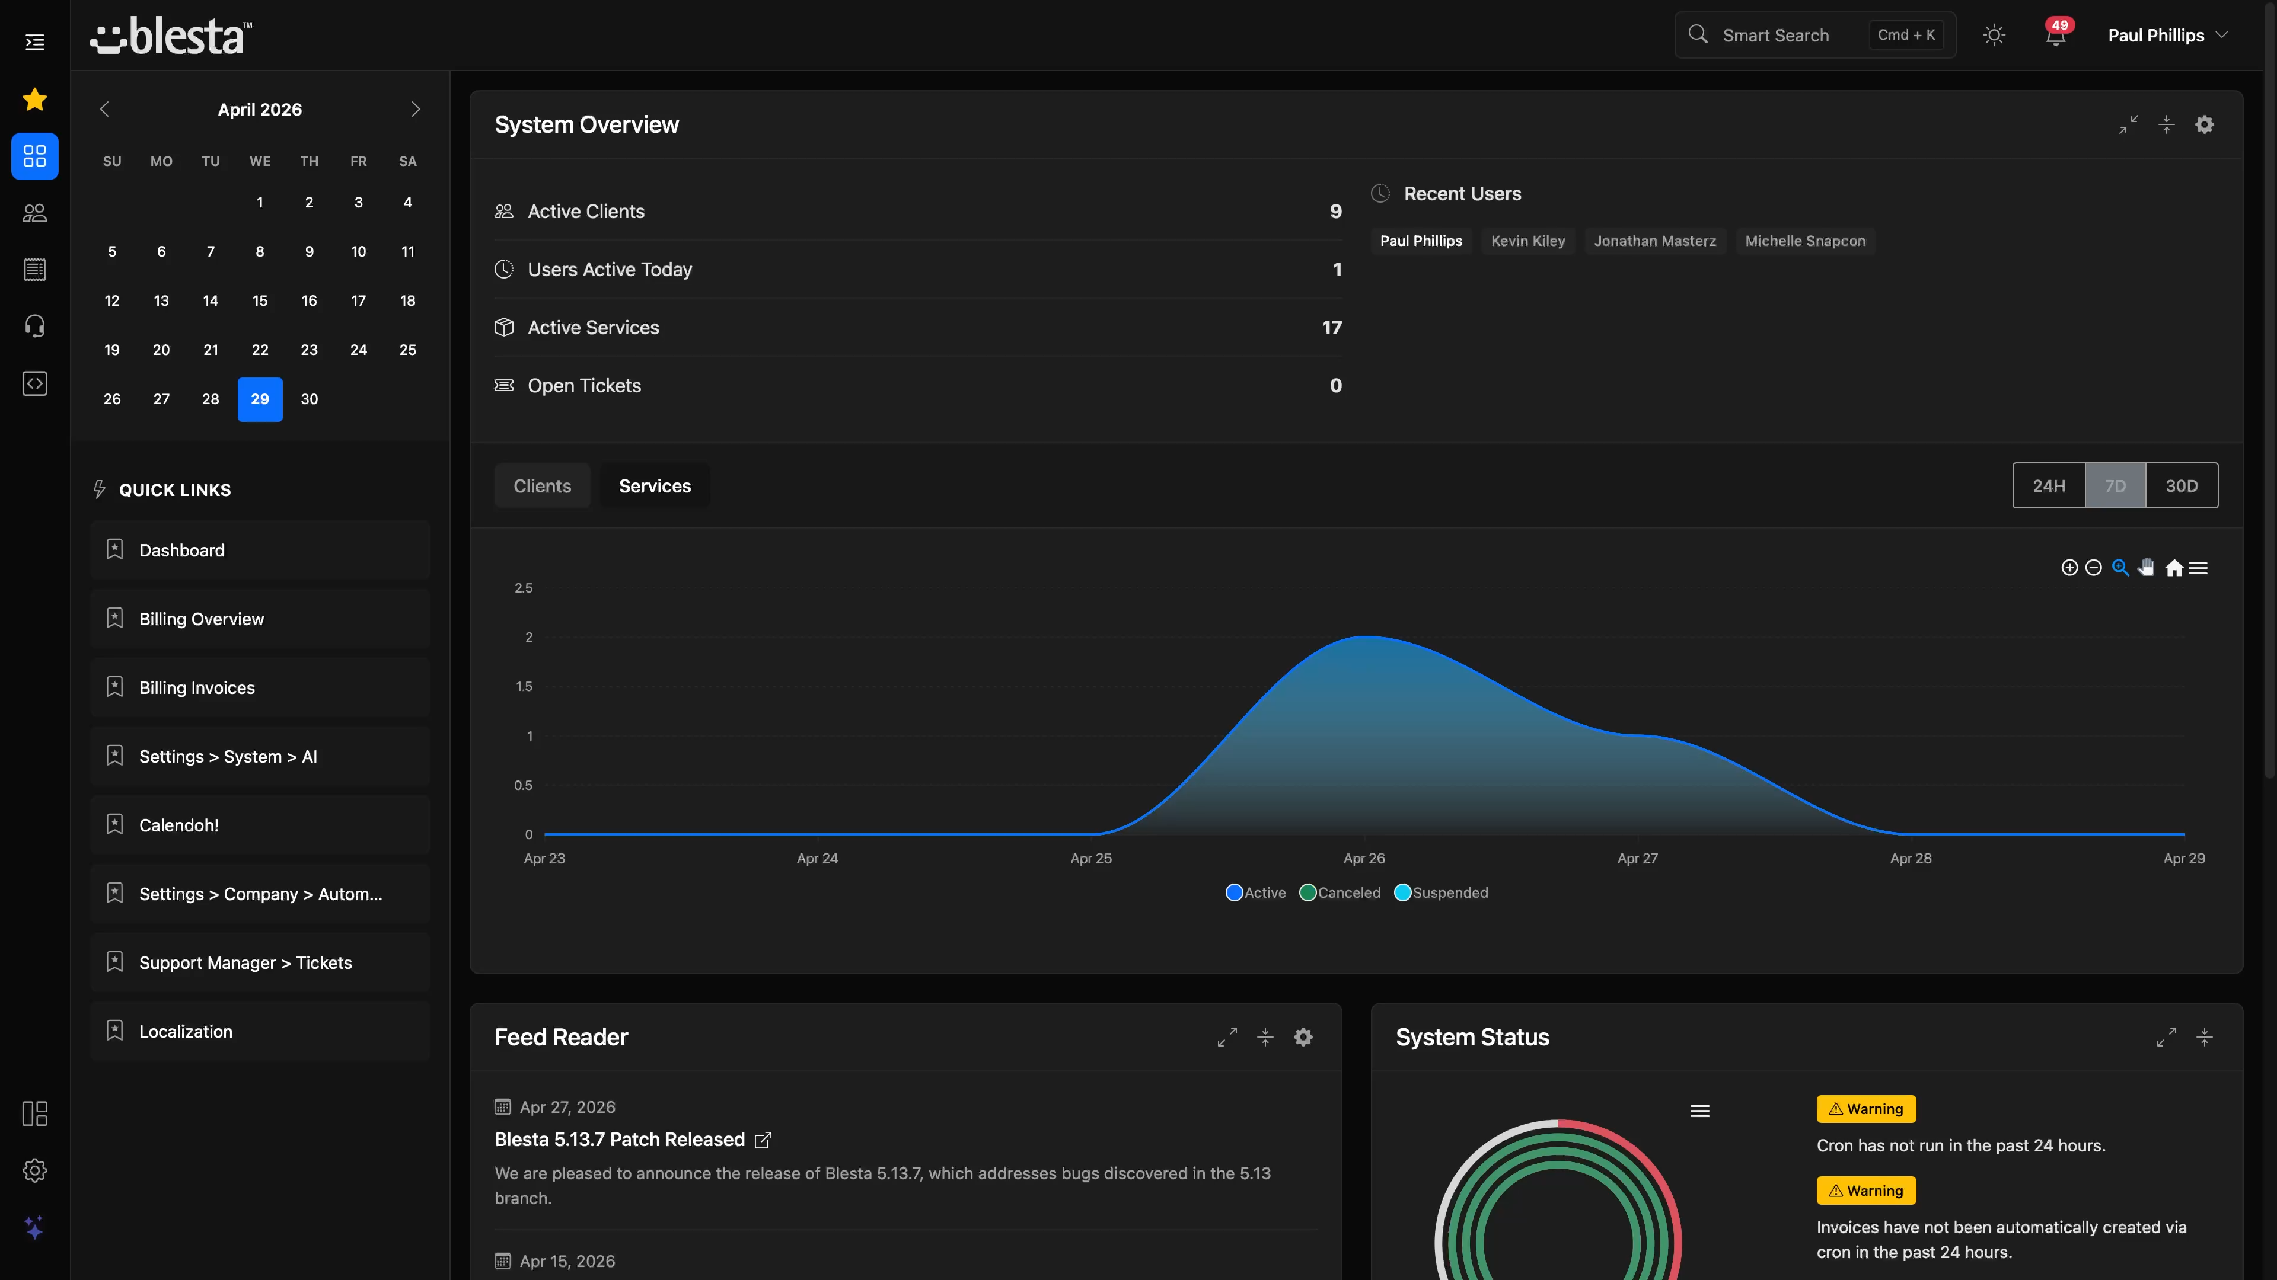Viewport: 2277px width, 1280px height.
Task: Open the dashboard grid icon in sidebar
Action: (34, 156)
